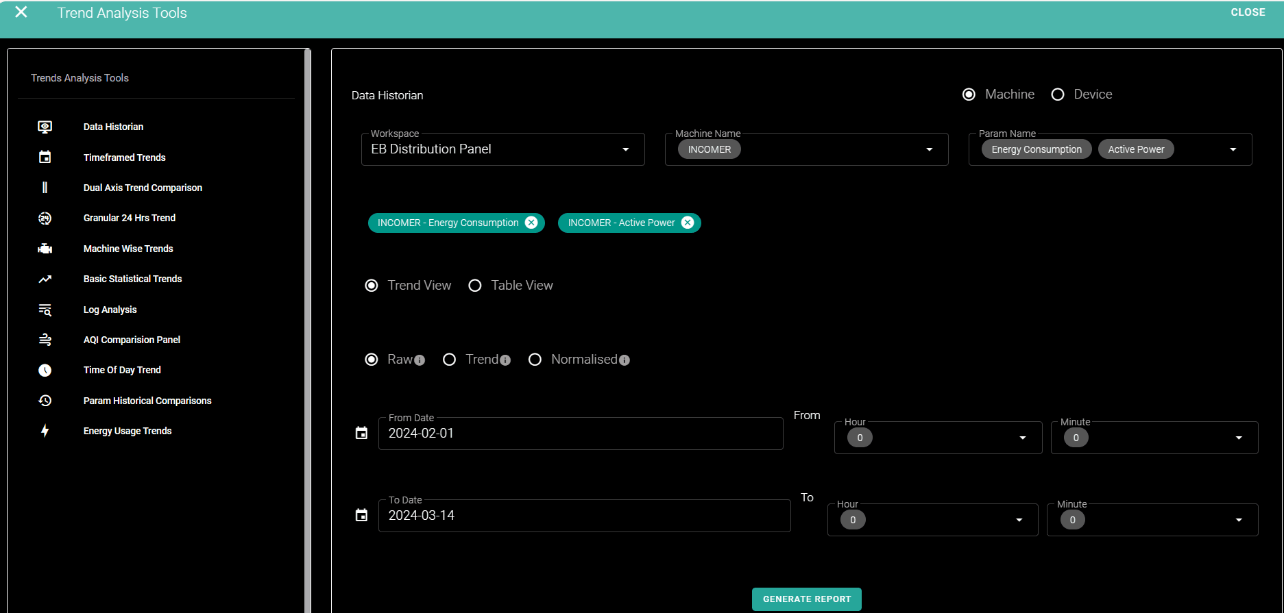The width and height of the screenshot is (1284, 613).
Task: Expand the Param Name dropdown arrow
Action: click(x=1233, y=149)
